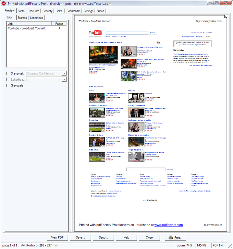Viewport: 233px width, 249px height.
Task: Open the Letterhead dropdown list
Action: point(64,80)
